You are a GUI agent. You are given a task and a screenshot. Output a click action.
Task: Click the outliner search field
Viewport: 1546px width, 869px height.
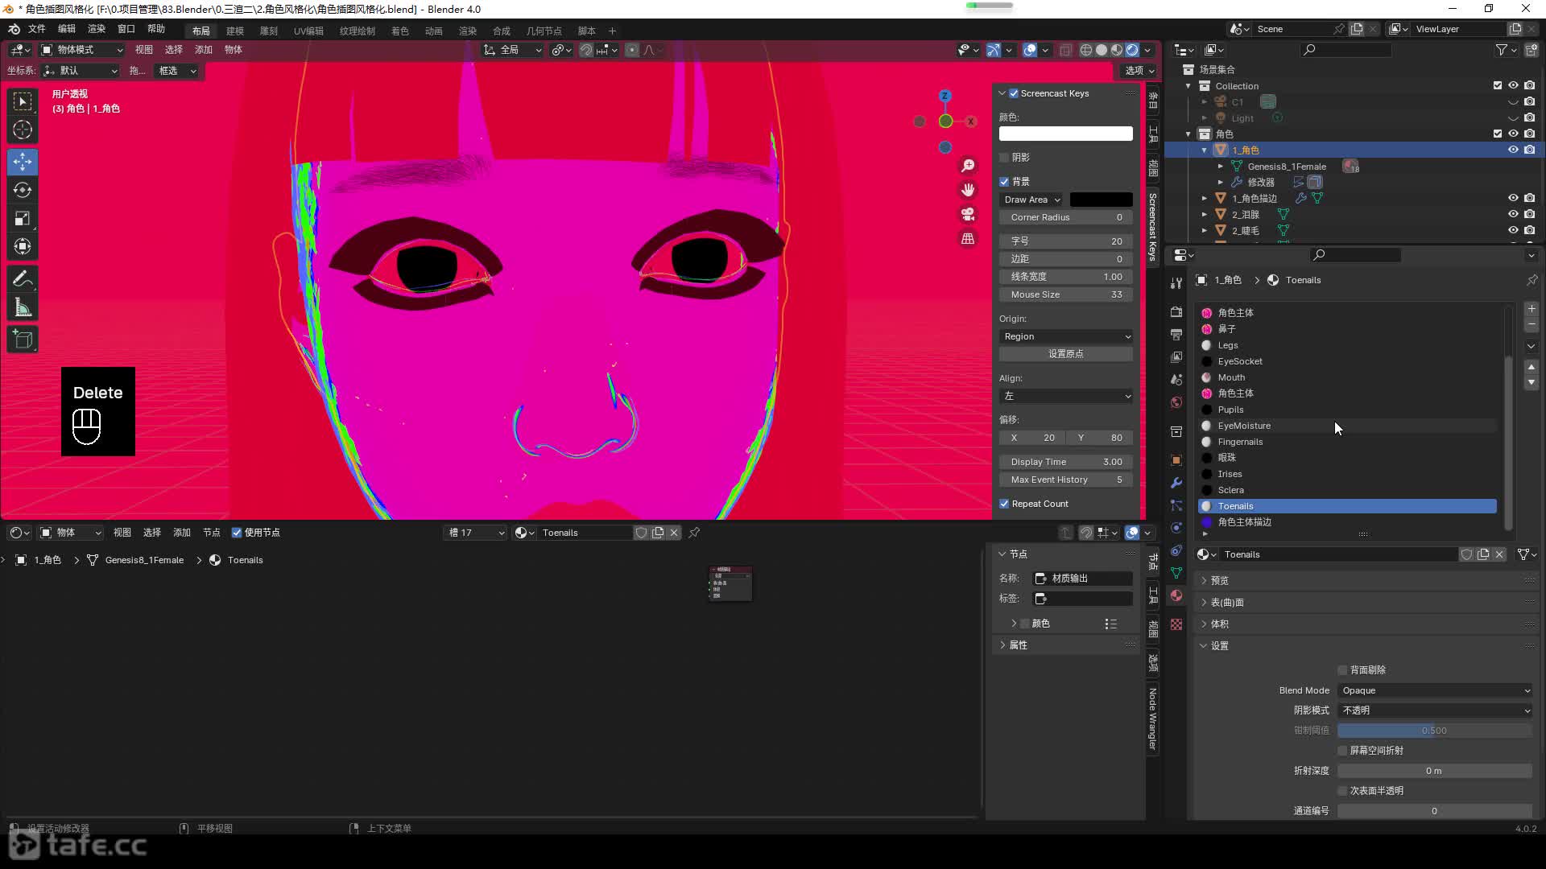click(x=1346, y=50)
